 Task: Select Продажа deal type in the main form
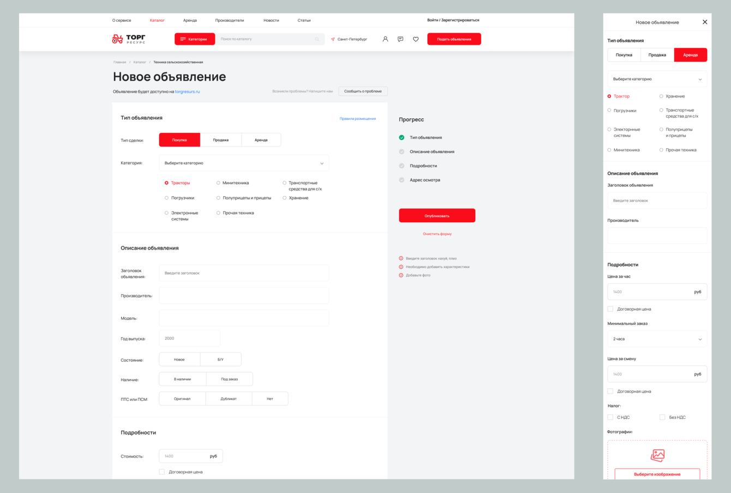221,140
